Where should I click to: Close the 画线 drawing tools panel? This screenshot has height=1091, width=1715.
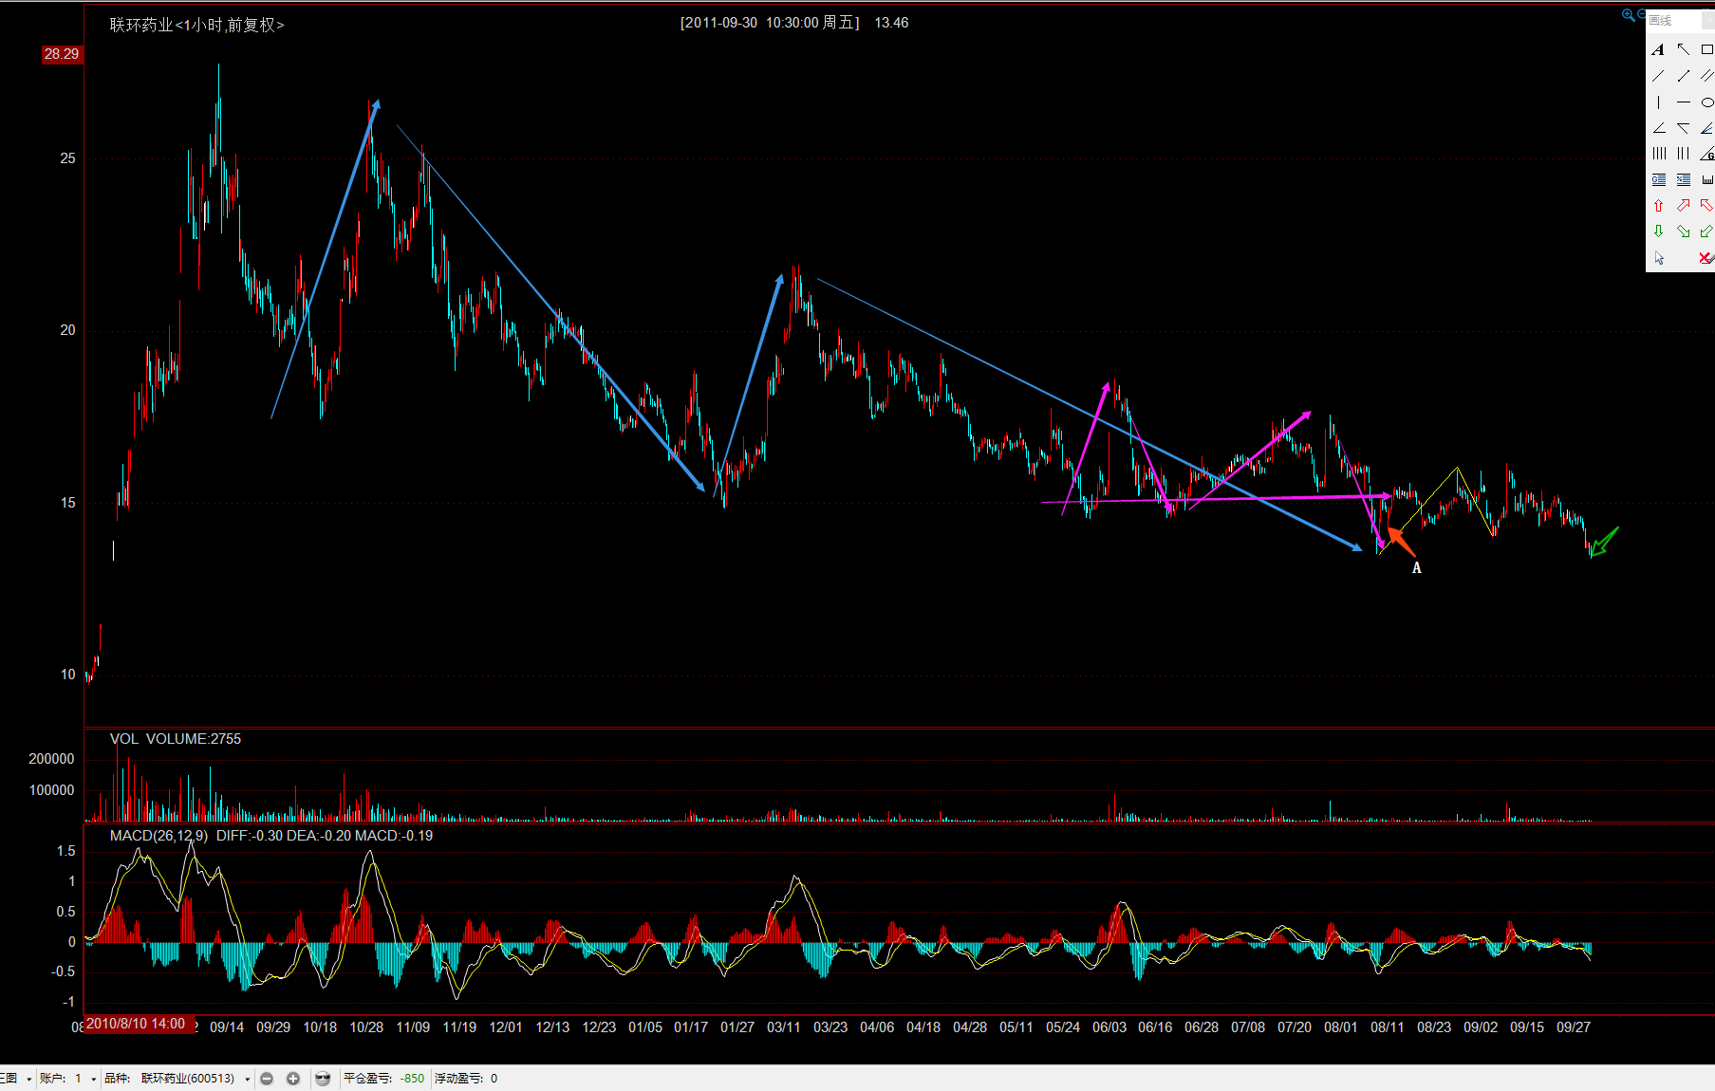[x=1708, y=20]
